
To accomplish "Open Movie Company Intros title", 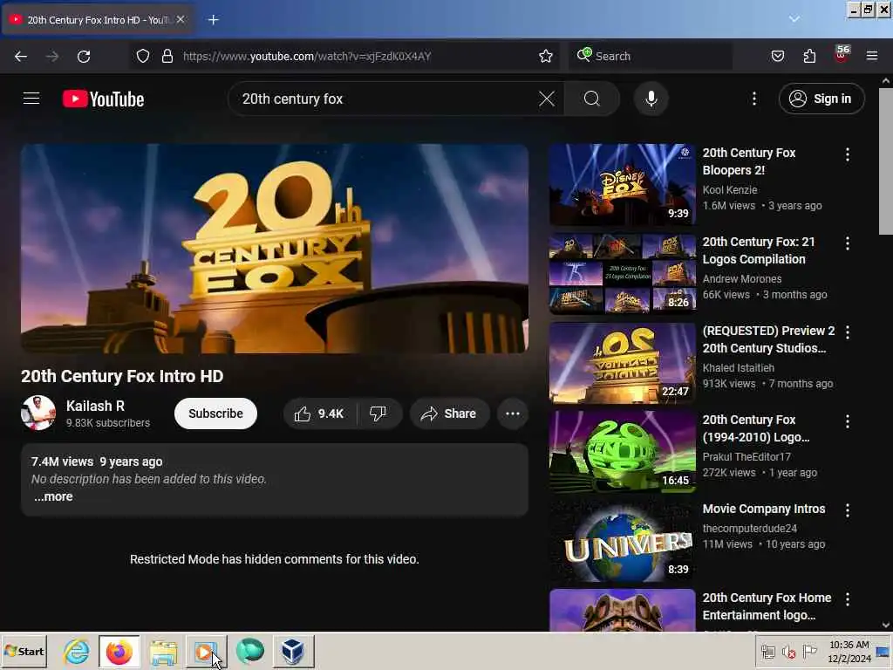I will (x=763, y=509).
